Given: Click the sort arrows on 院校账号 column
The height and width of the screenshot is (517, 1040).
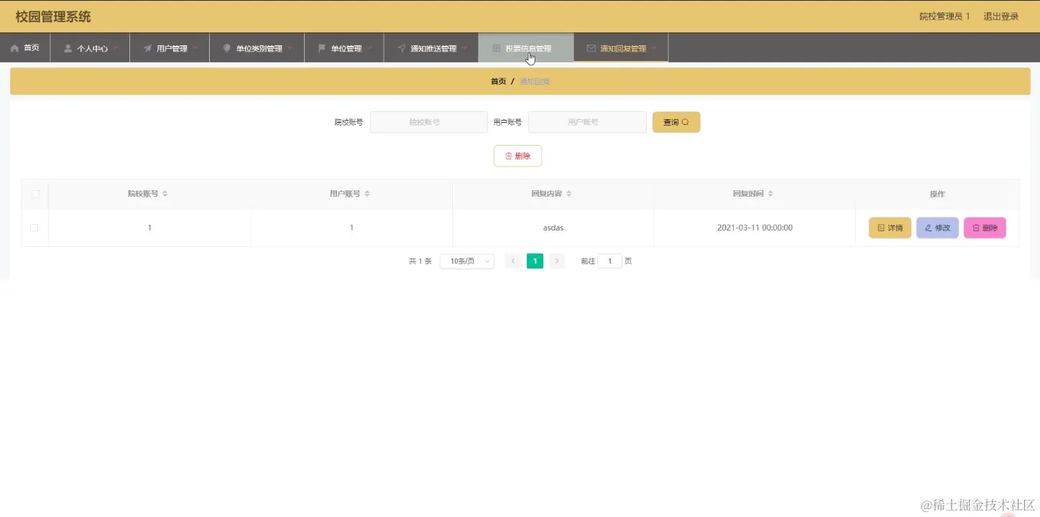Looking at the screenshot, I should [x=165, y=194].
